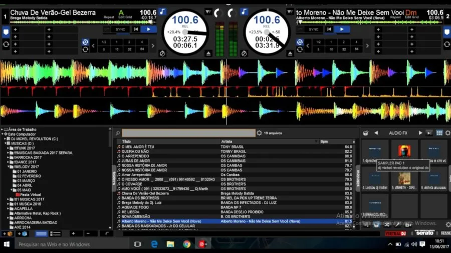Select loops tab on deck 2 right edge

tap(447, 44)
